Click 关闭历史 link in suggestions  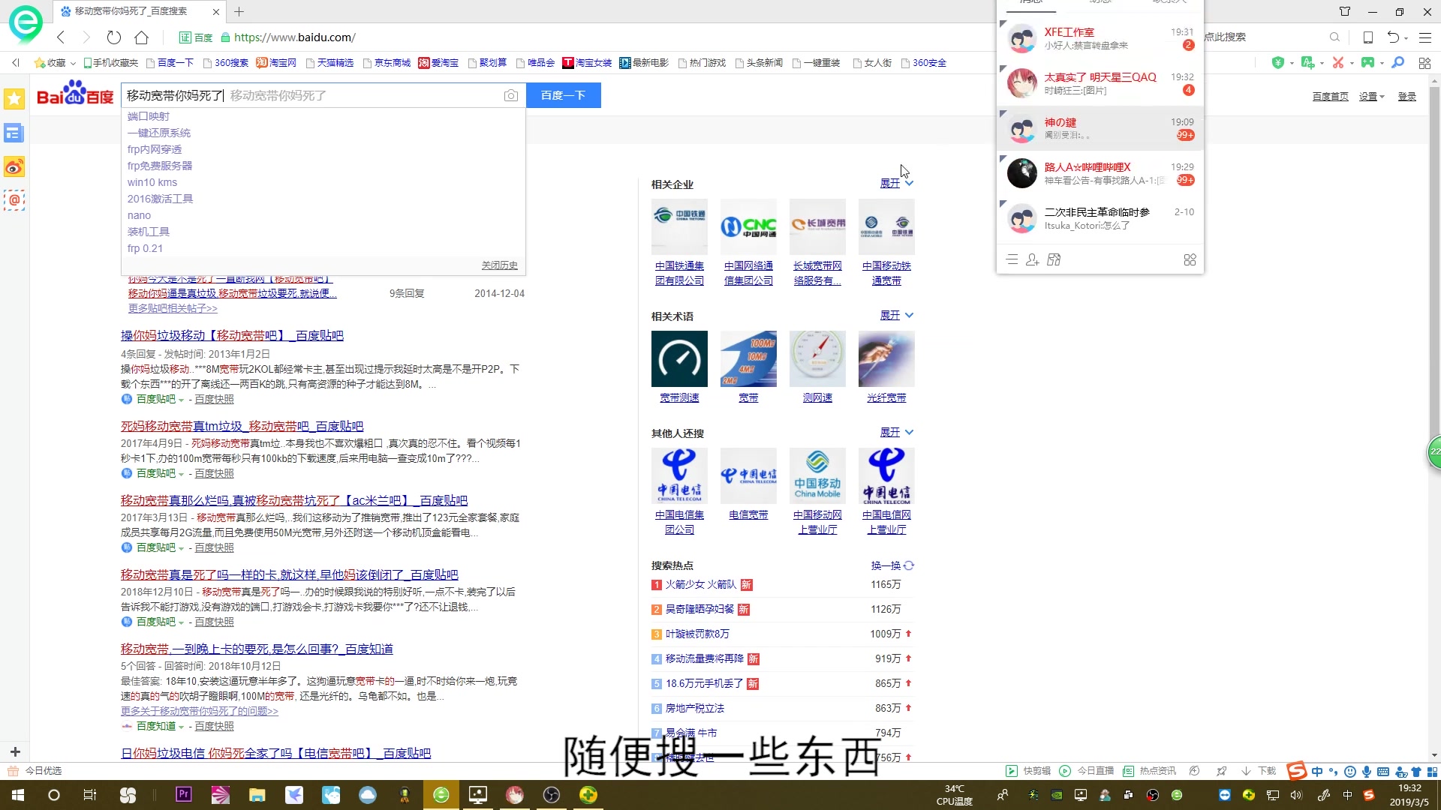[500, 265]
